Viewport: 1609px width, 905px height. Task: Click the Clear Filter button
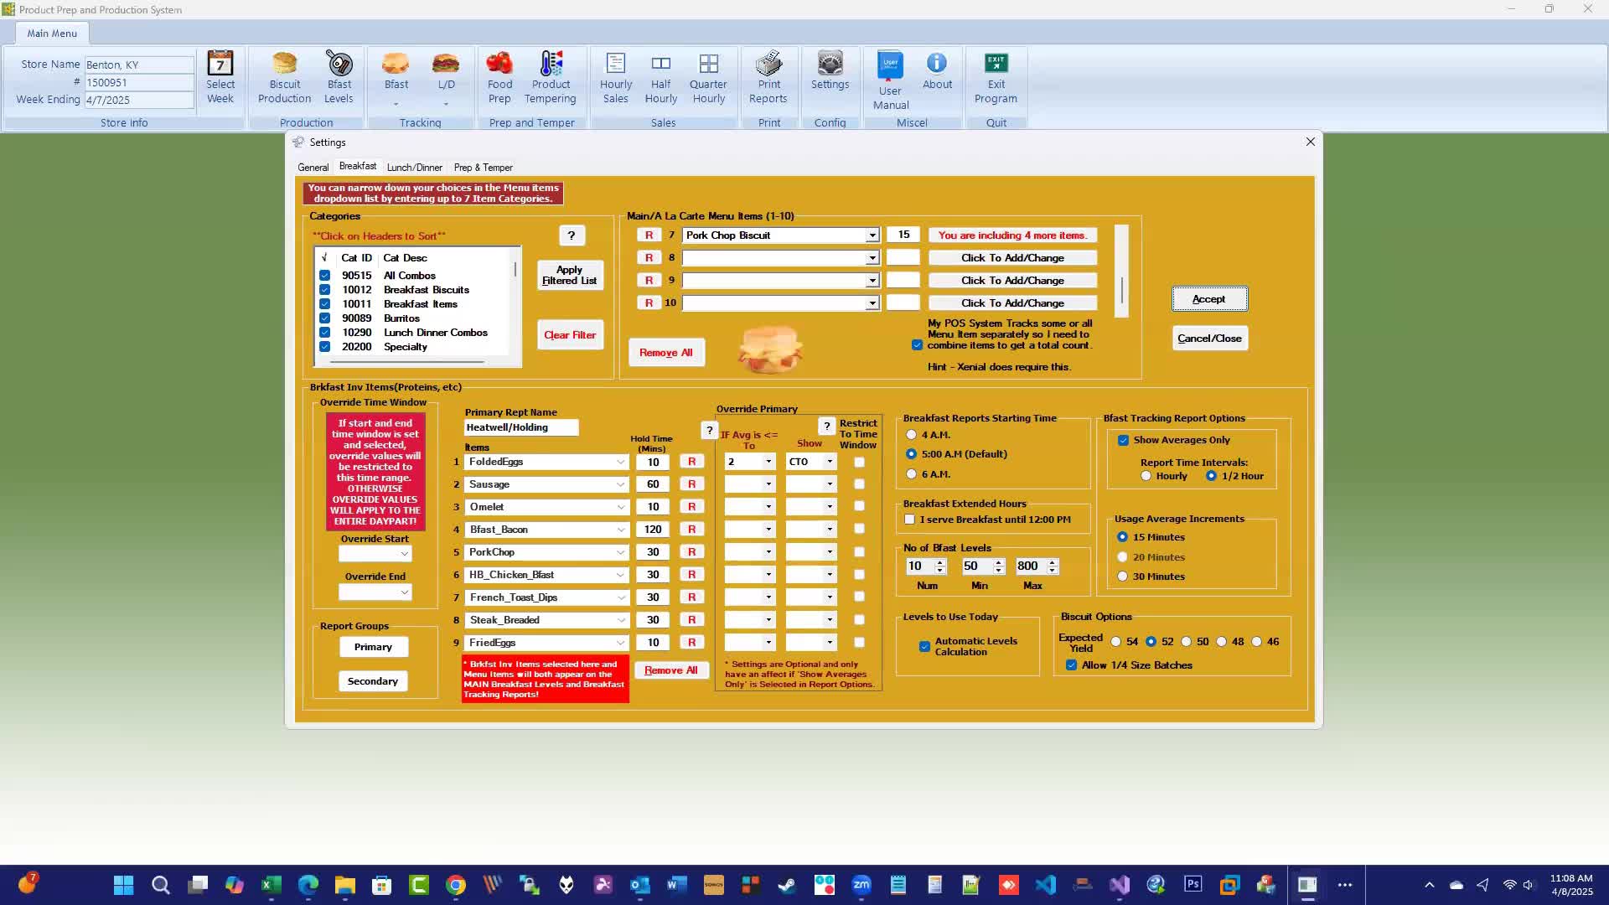coord(570,335)
